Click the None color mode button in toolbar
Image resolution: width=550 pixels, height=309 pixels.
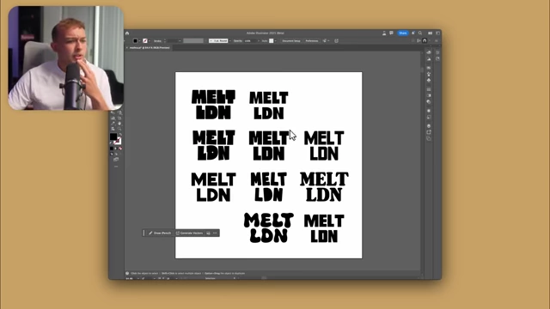(x=120, y=148)
